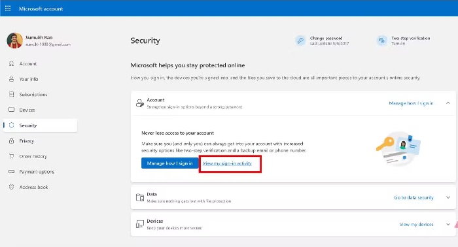The width and height of the screenshot is (458, 247).
Task: Click the Order history cart icon
Action: 11,156
